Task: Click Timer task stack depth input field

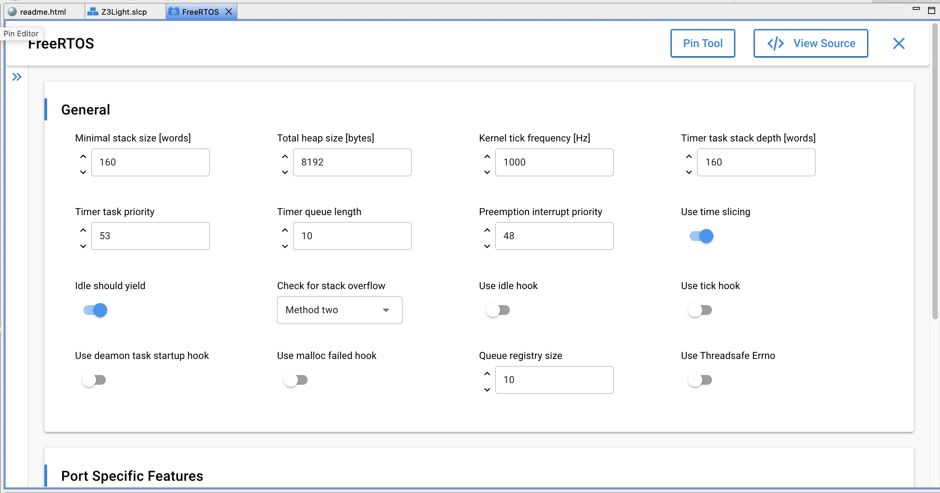Action: point(756,162)
